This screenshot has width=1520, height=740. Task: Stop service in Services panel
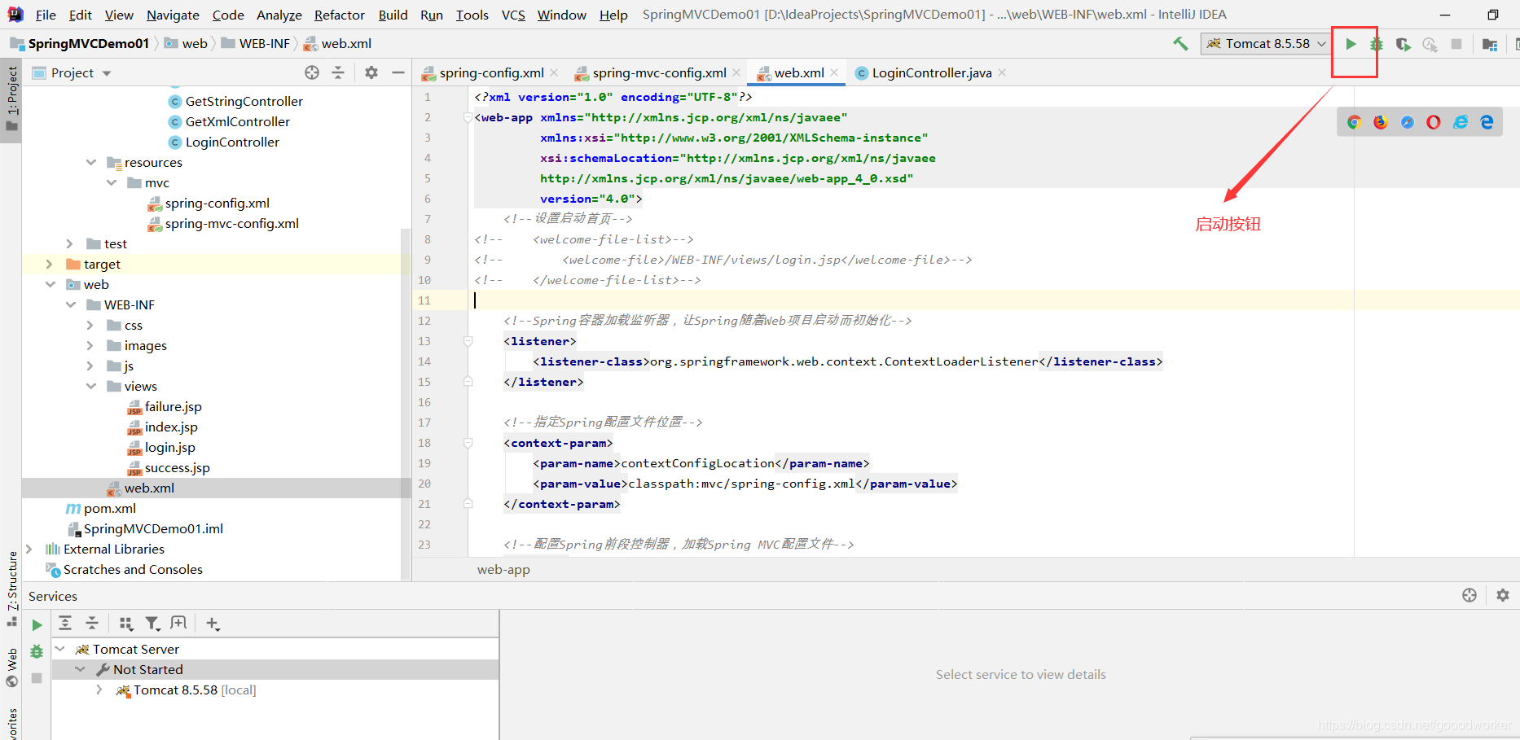37,677
